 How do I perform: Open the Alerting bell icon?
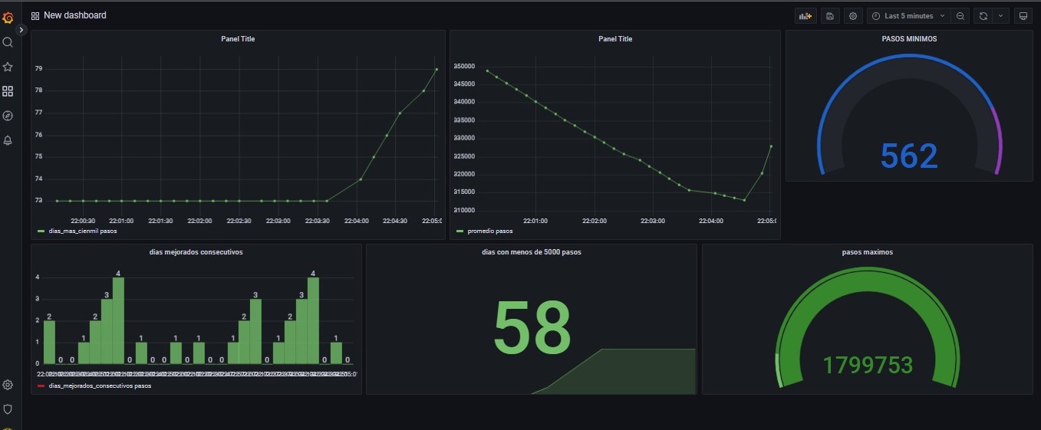click(x=8, y=140)
